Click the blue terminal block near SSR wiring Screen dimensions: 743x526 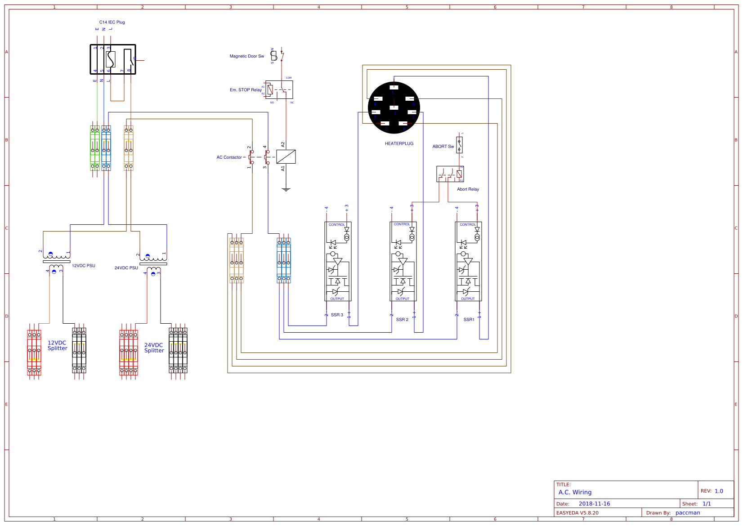tap(284, 261)
